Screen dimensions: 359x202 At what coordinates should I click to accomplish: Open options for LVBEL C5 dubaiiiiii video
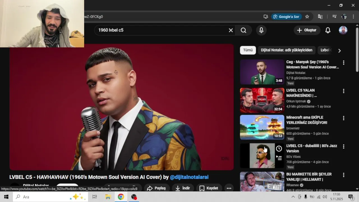pyautogui.click(x=344, y=146)
